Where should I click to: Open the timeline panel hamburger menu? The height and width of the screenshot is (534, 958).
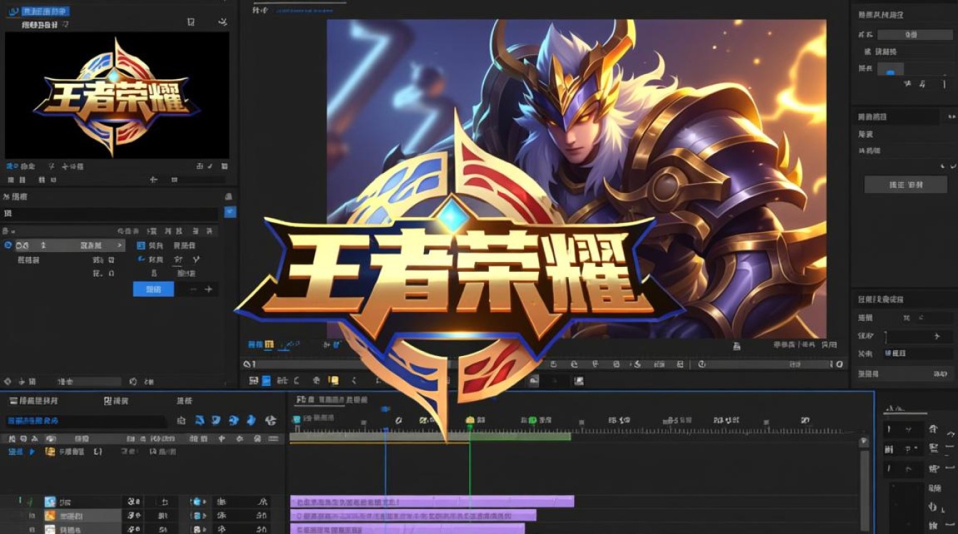click(x=13, y=401)
